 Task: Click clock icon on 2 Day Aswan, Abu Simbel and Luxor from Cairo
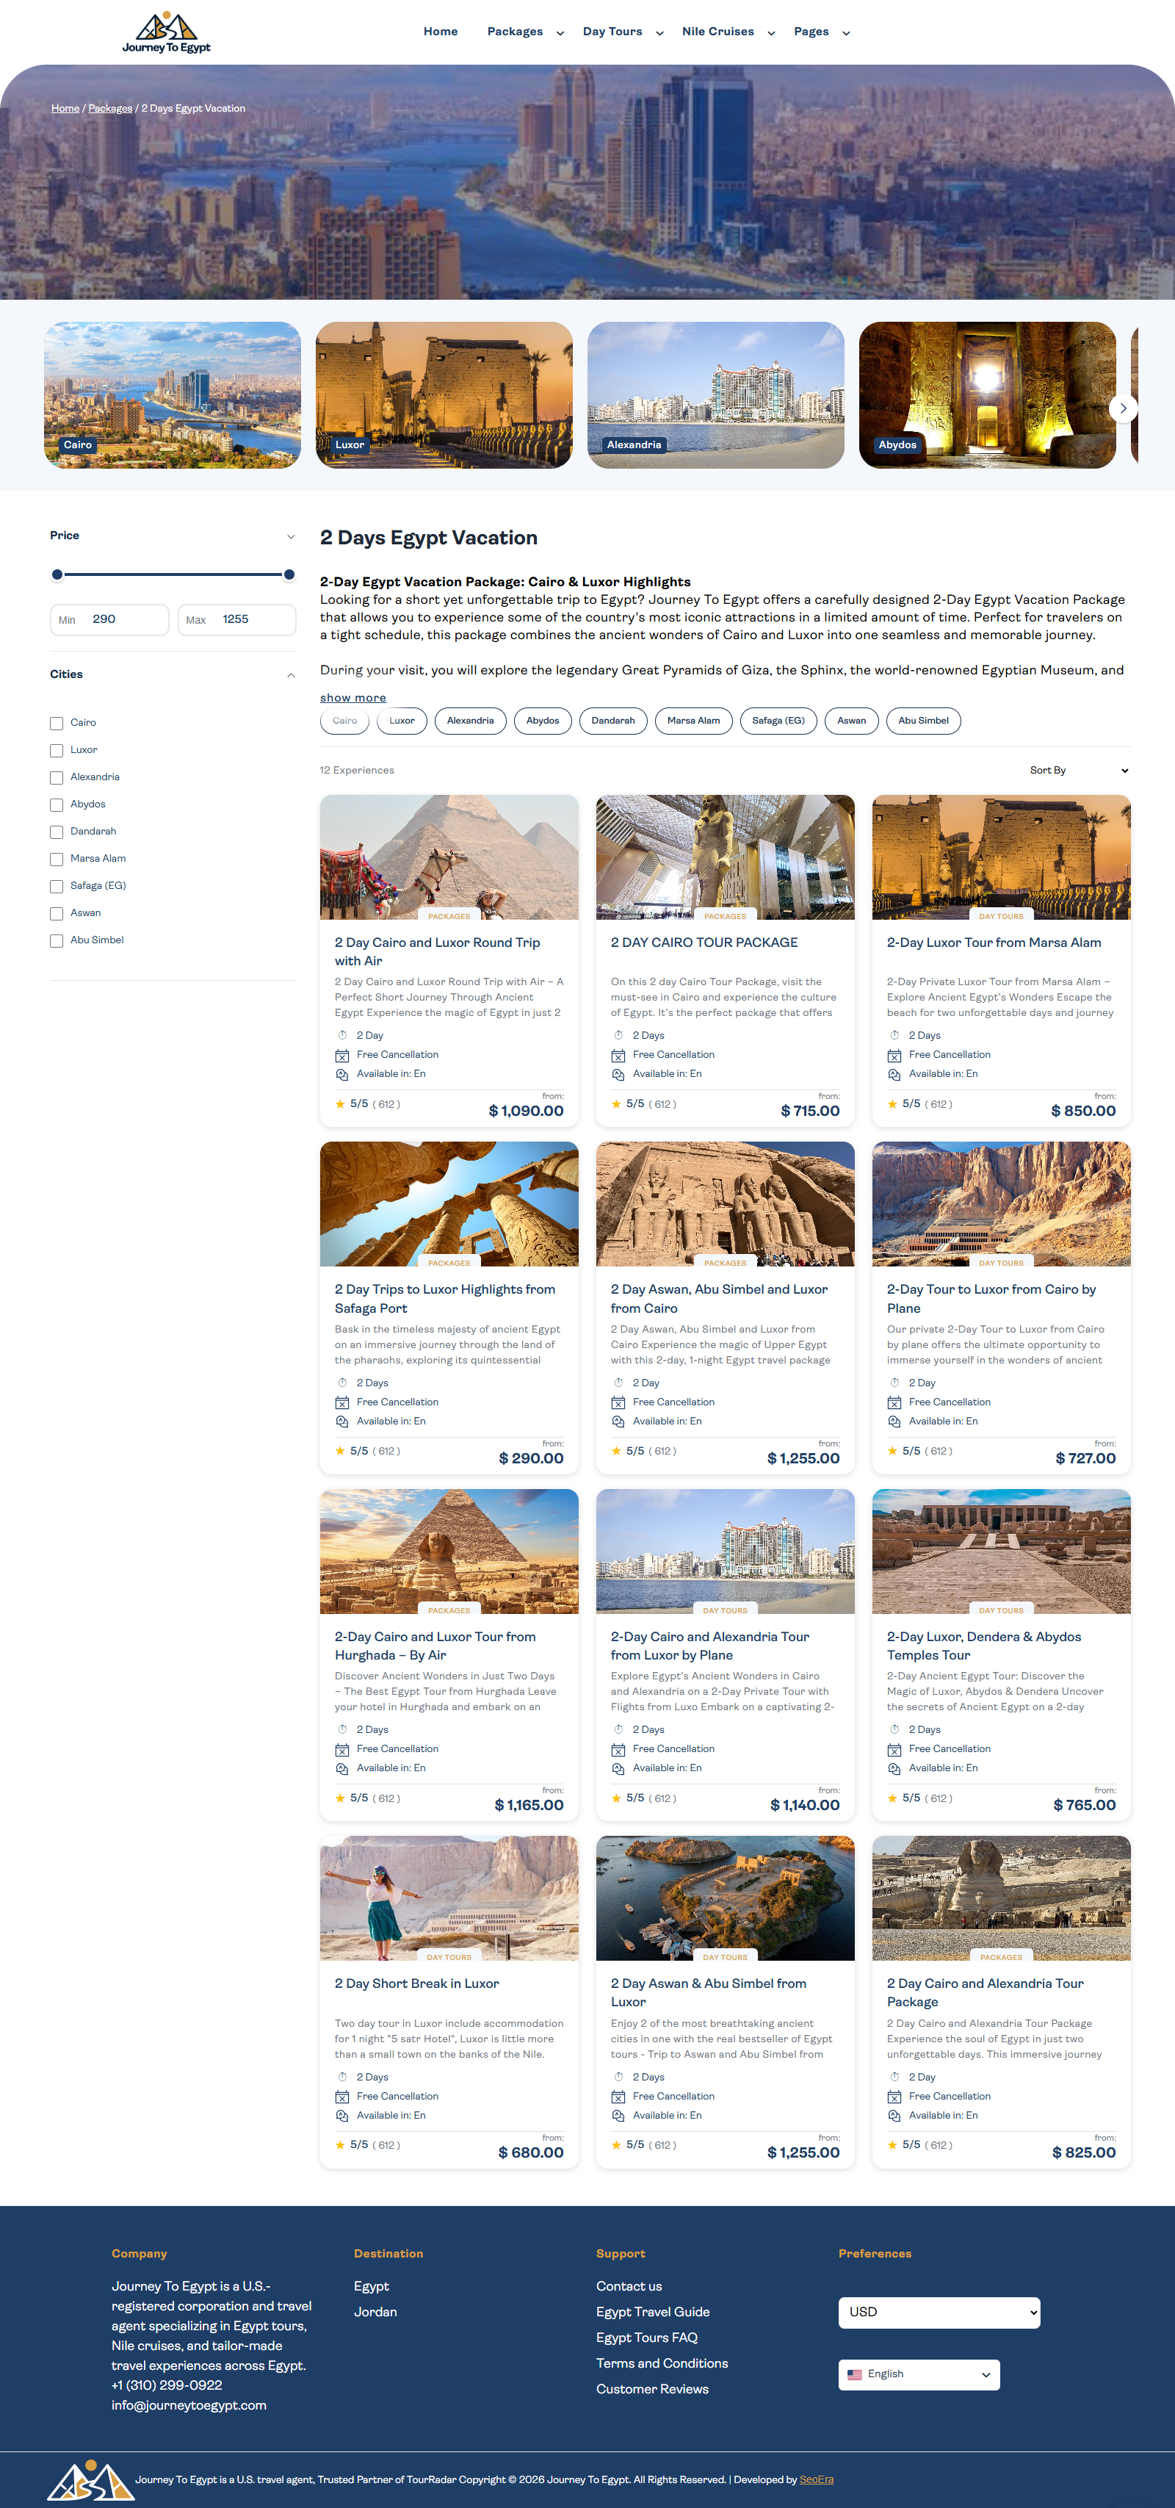pos(618,1383)
